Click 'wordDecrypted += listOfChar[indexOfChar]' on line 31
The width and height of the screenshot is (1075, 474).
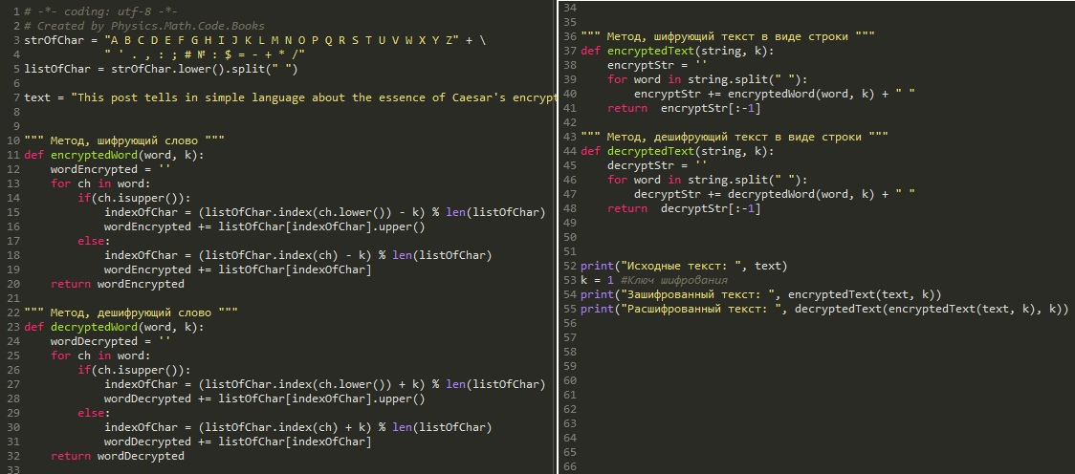(238, 442)
